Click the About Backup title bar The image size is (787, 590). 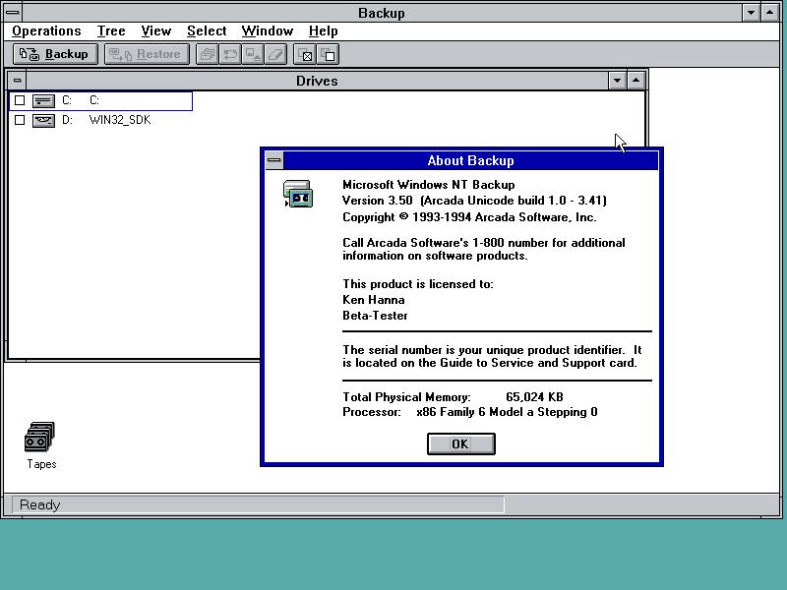pyautogui.click(x=471, y=160)
